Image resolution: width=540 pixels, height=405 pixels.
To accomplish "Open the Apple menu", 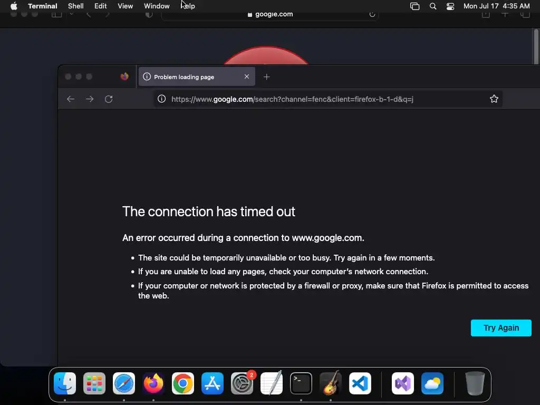I will 14,6.
